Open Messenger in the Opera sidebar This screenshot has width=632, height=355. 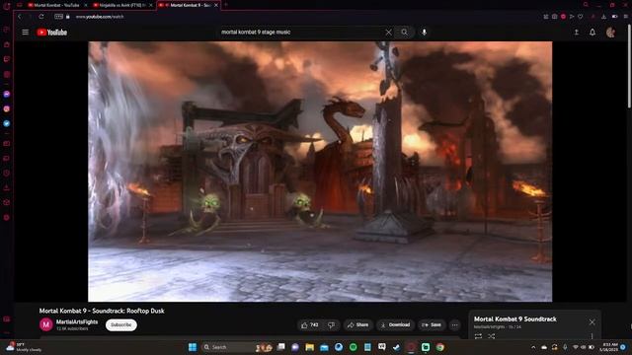click(x=7, y=94)
